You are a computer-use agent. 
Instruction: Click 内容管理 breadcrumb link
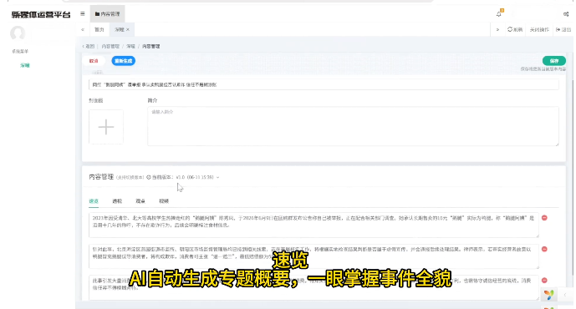pos(110,47)
